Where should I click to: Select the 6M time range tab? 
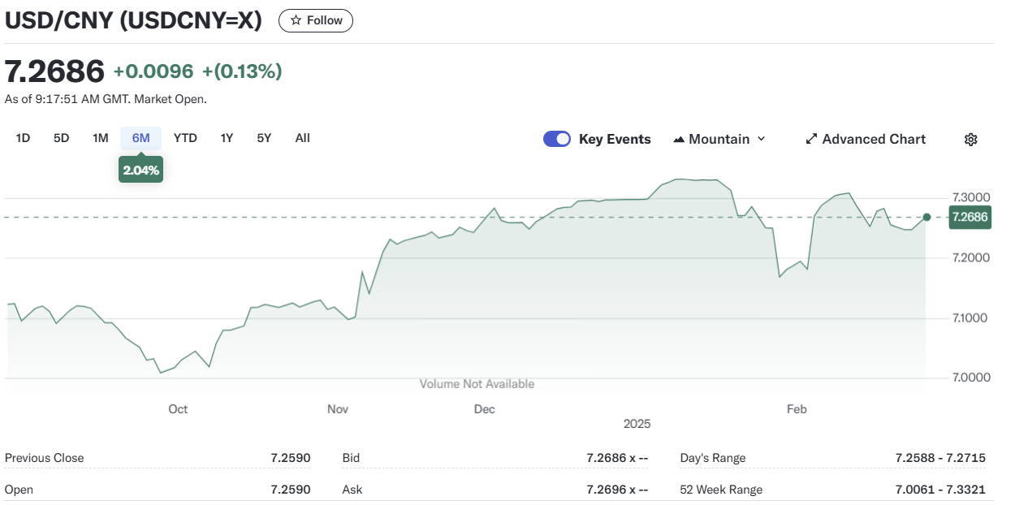click(141, 138)
